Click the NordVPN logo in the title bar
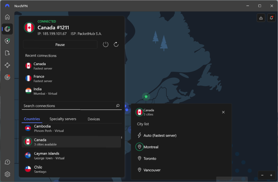This screenshot has height=182, width=278. click(x=7, y=6)
